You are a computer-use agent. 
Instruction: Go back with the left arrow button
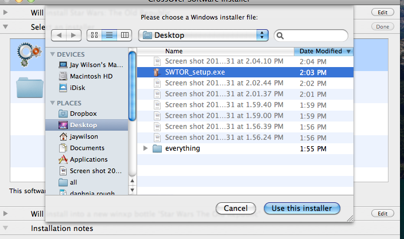coord(59,35)
